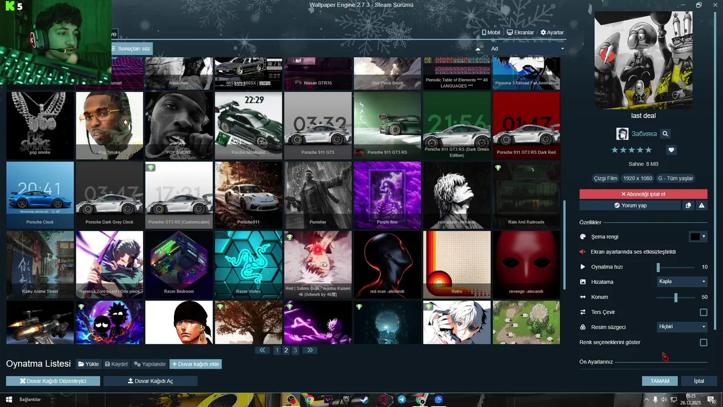Open Telegram from the taskbar
The width and height of the screenshot is (723, 407).
click(402, 400)
